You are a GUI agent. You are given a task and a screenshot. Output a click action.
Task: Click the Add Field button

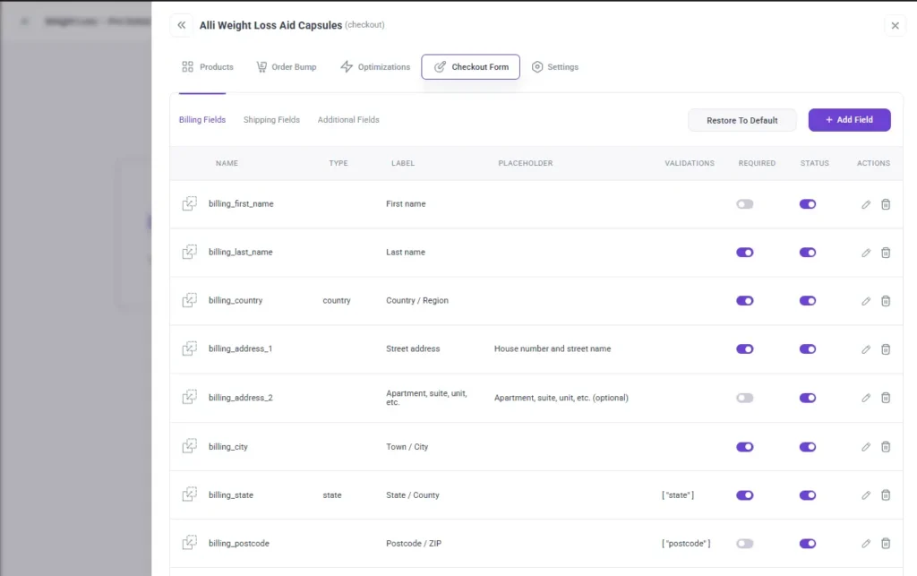point(849,120)
